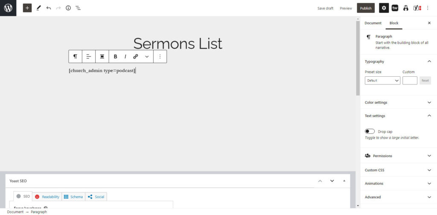Open the block list view icon
This screenshot has height=215, width=437.
(x=78, y=8)
